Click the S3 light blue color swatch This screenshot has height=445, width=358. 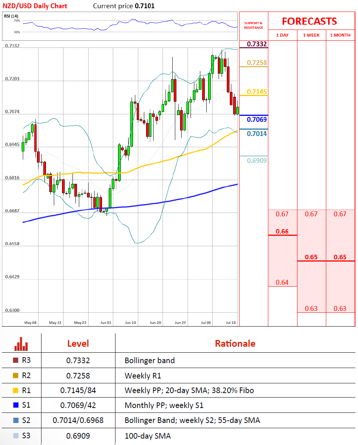(15, 436)
